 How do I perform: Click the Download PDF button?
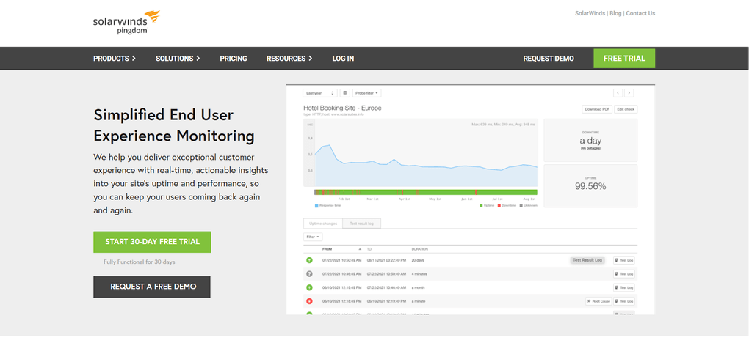pos(597,109)
